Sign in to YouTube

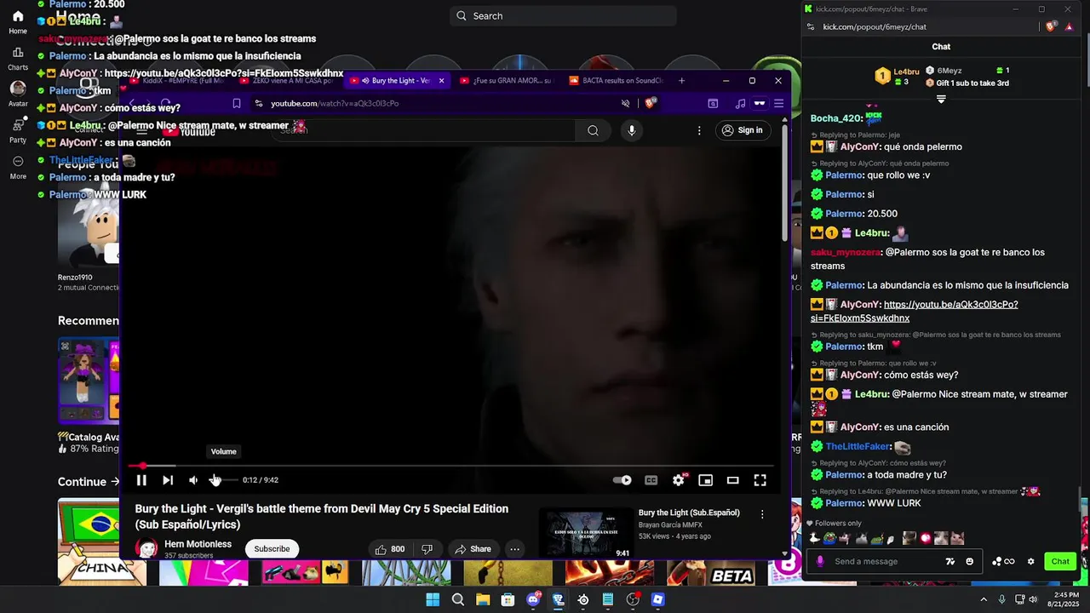(x=742, y=130)
